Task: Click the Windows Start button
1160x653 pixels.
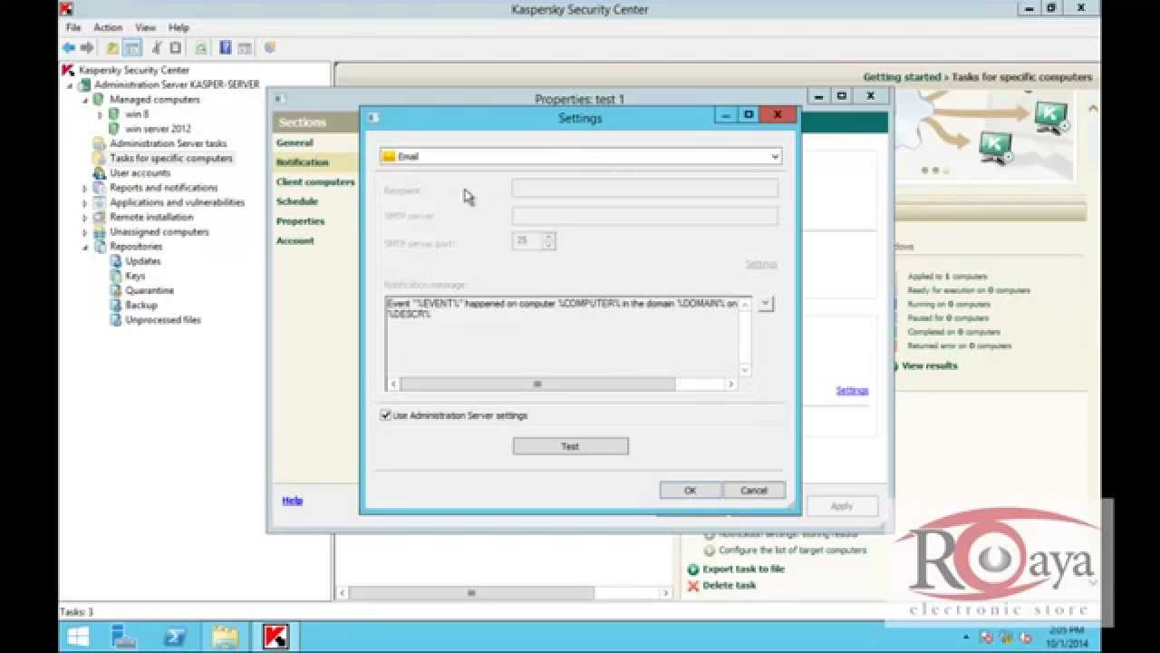Action: pyautogui.click(x=78, y=637)
